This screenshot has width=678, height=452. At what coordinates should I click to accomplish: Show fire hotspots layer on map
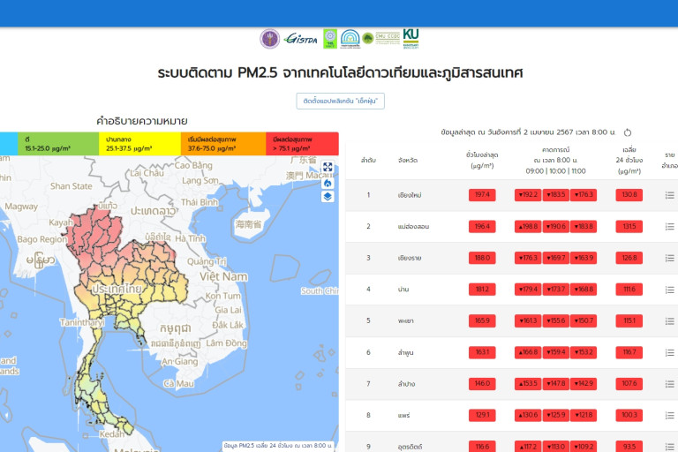point(328,183)
